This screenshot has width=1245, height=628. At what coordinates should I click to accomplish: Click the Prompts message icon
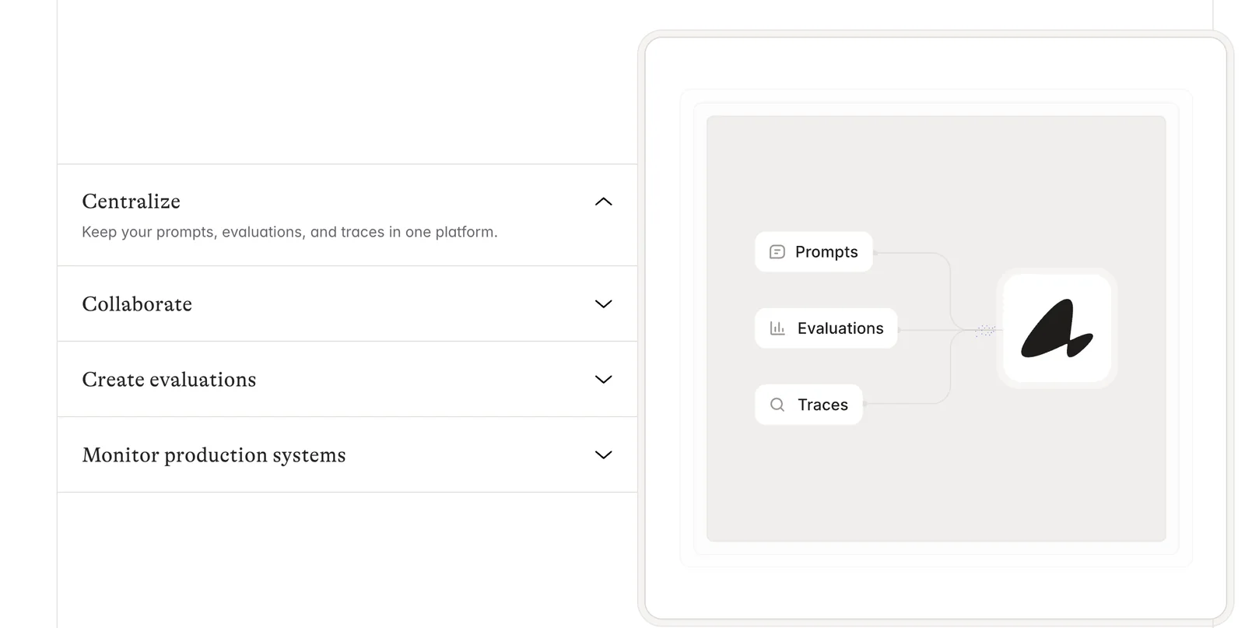[x=777, y=252]
